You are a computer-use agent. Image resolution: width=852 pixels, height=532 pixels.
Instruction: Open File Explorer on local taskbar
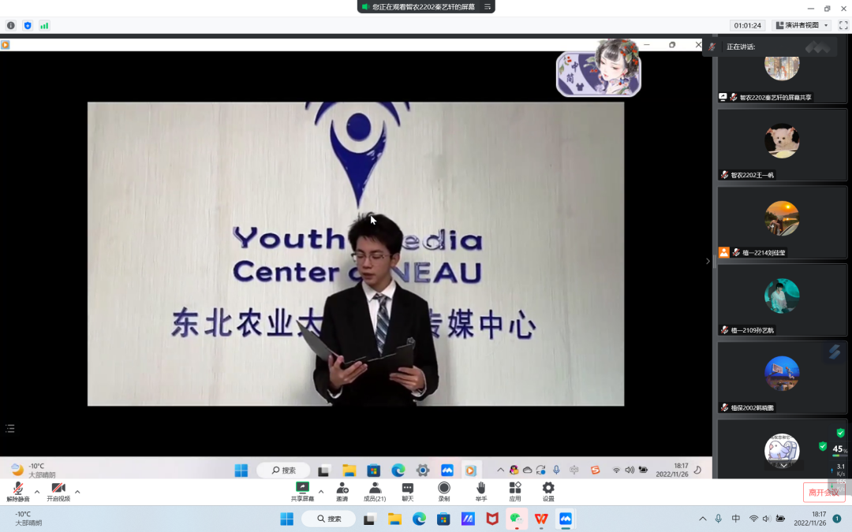tap(394, 519)
